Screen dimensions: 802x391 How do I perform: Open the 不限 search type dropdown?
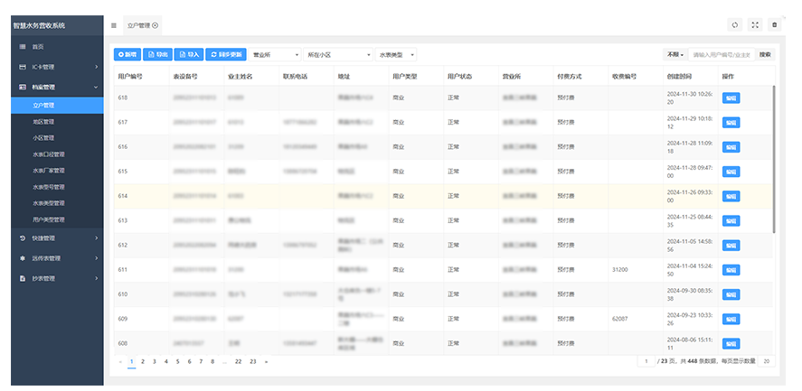click(x=675, y=55)
